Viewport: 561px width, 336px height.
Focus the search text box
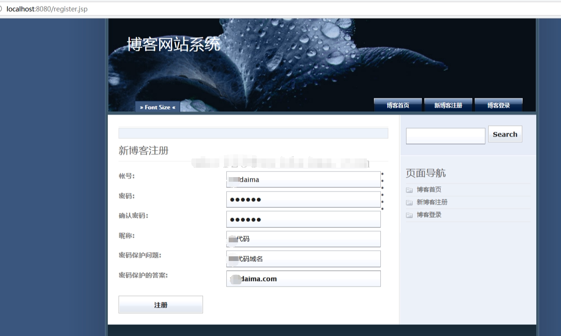coord(446,136)
